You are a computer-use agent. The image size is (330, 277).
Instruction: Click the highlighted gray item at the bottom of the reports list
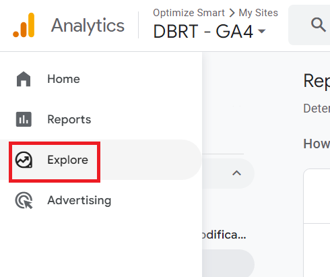(228, 263)
